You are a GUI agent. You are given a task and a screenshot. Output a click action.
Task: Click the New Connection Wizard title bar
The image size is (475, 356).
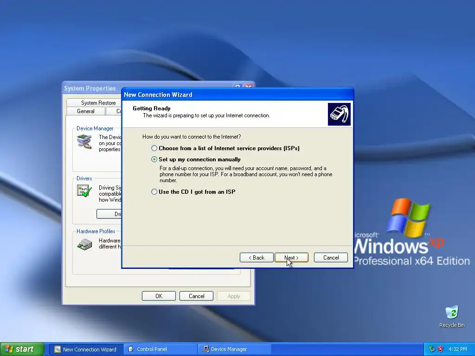(237, 95)
